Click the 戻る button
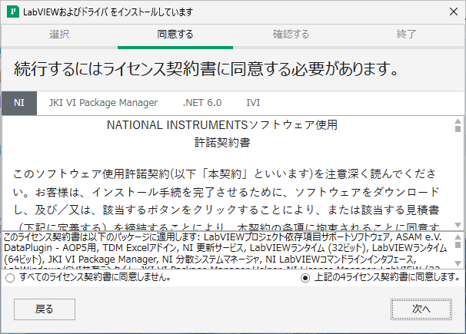Screen dimensions: 466x334 click(45, 309)
